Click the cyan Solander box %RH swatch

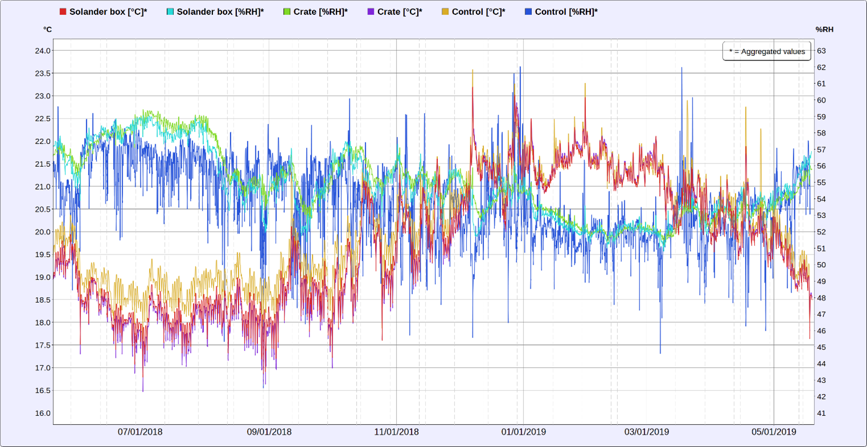click(170, 12)
